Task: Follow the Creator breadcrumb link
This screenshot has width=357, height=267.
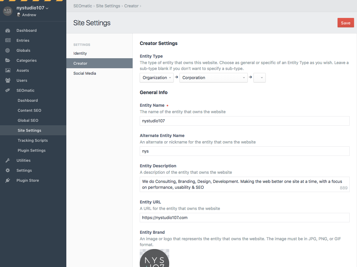Action: (131, 6)
